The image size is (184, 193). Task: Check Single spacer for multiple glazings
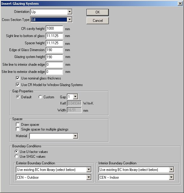tap(18, 129)
